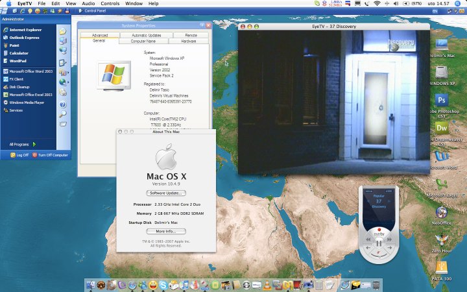Screen dimensions: 467x292
Task: Pause playback on the EyeTV remote
Action: (379, 243)
